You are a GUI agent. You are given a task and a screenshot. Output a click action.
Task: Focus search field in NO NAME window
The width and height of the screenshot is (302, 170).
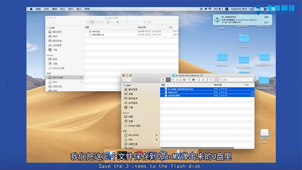[x=160, y=22]
